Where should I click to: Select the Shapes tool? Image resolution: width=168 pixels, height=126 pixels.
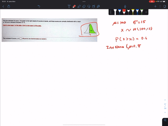coord(93,6)
